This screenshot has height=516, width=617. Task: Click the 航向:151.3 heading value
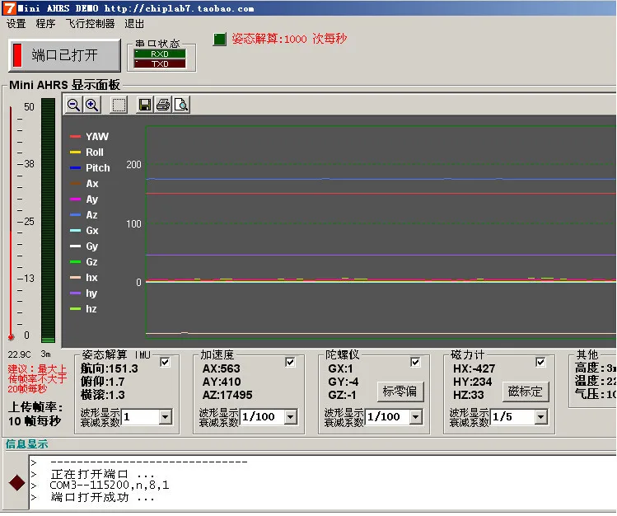[x=109, y=368]
